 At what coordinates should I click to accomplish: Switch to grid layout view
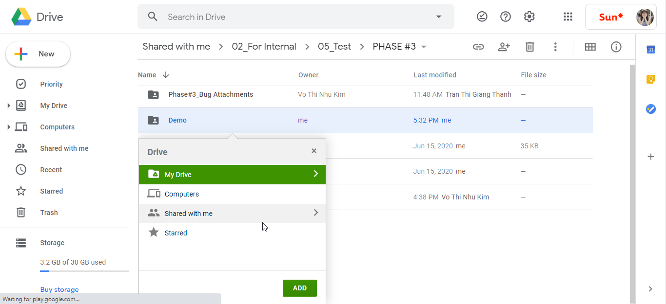590,47
